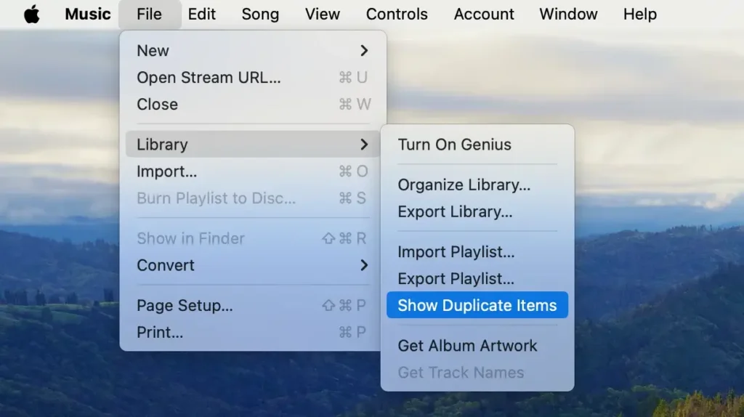Open the Edit menu

point(202,15)
